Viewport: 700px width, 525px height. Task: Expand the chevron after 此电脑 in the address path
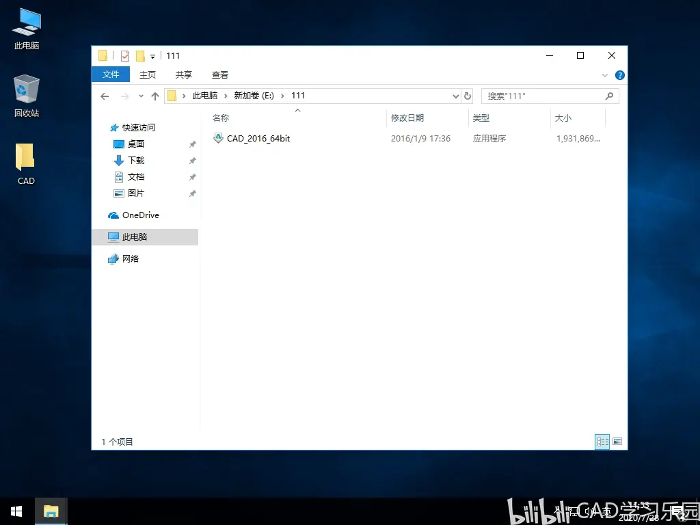point(226,96)
